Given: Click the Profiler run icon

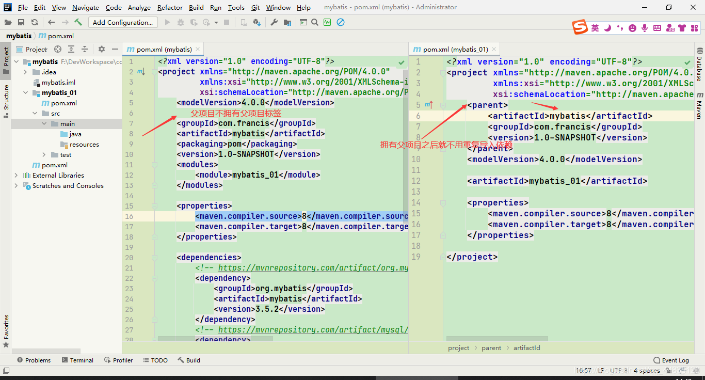Looking at the screenshot, I should (206, 22).
